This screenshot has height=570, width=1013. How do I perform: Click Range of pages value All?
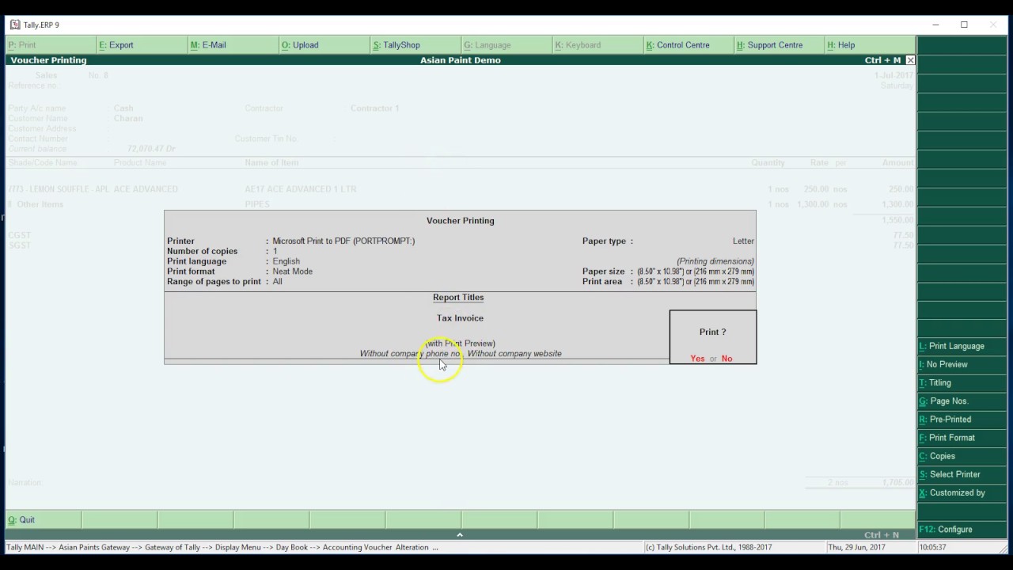coord(278,282)
